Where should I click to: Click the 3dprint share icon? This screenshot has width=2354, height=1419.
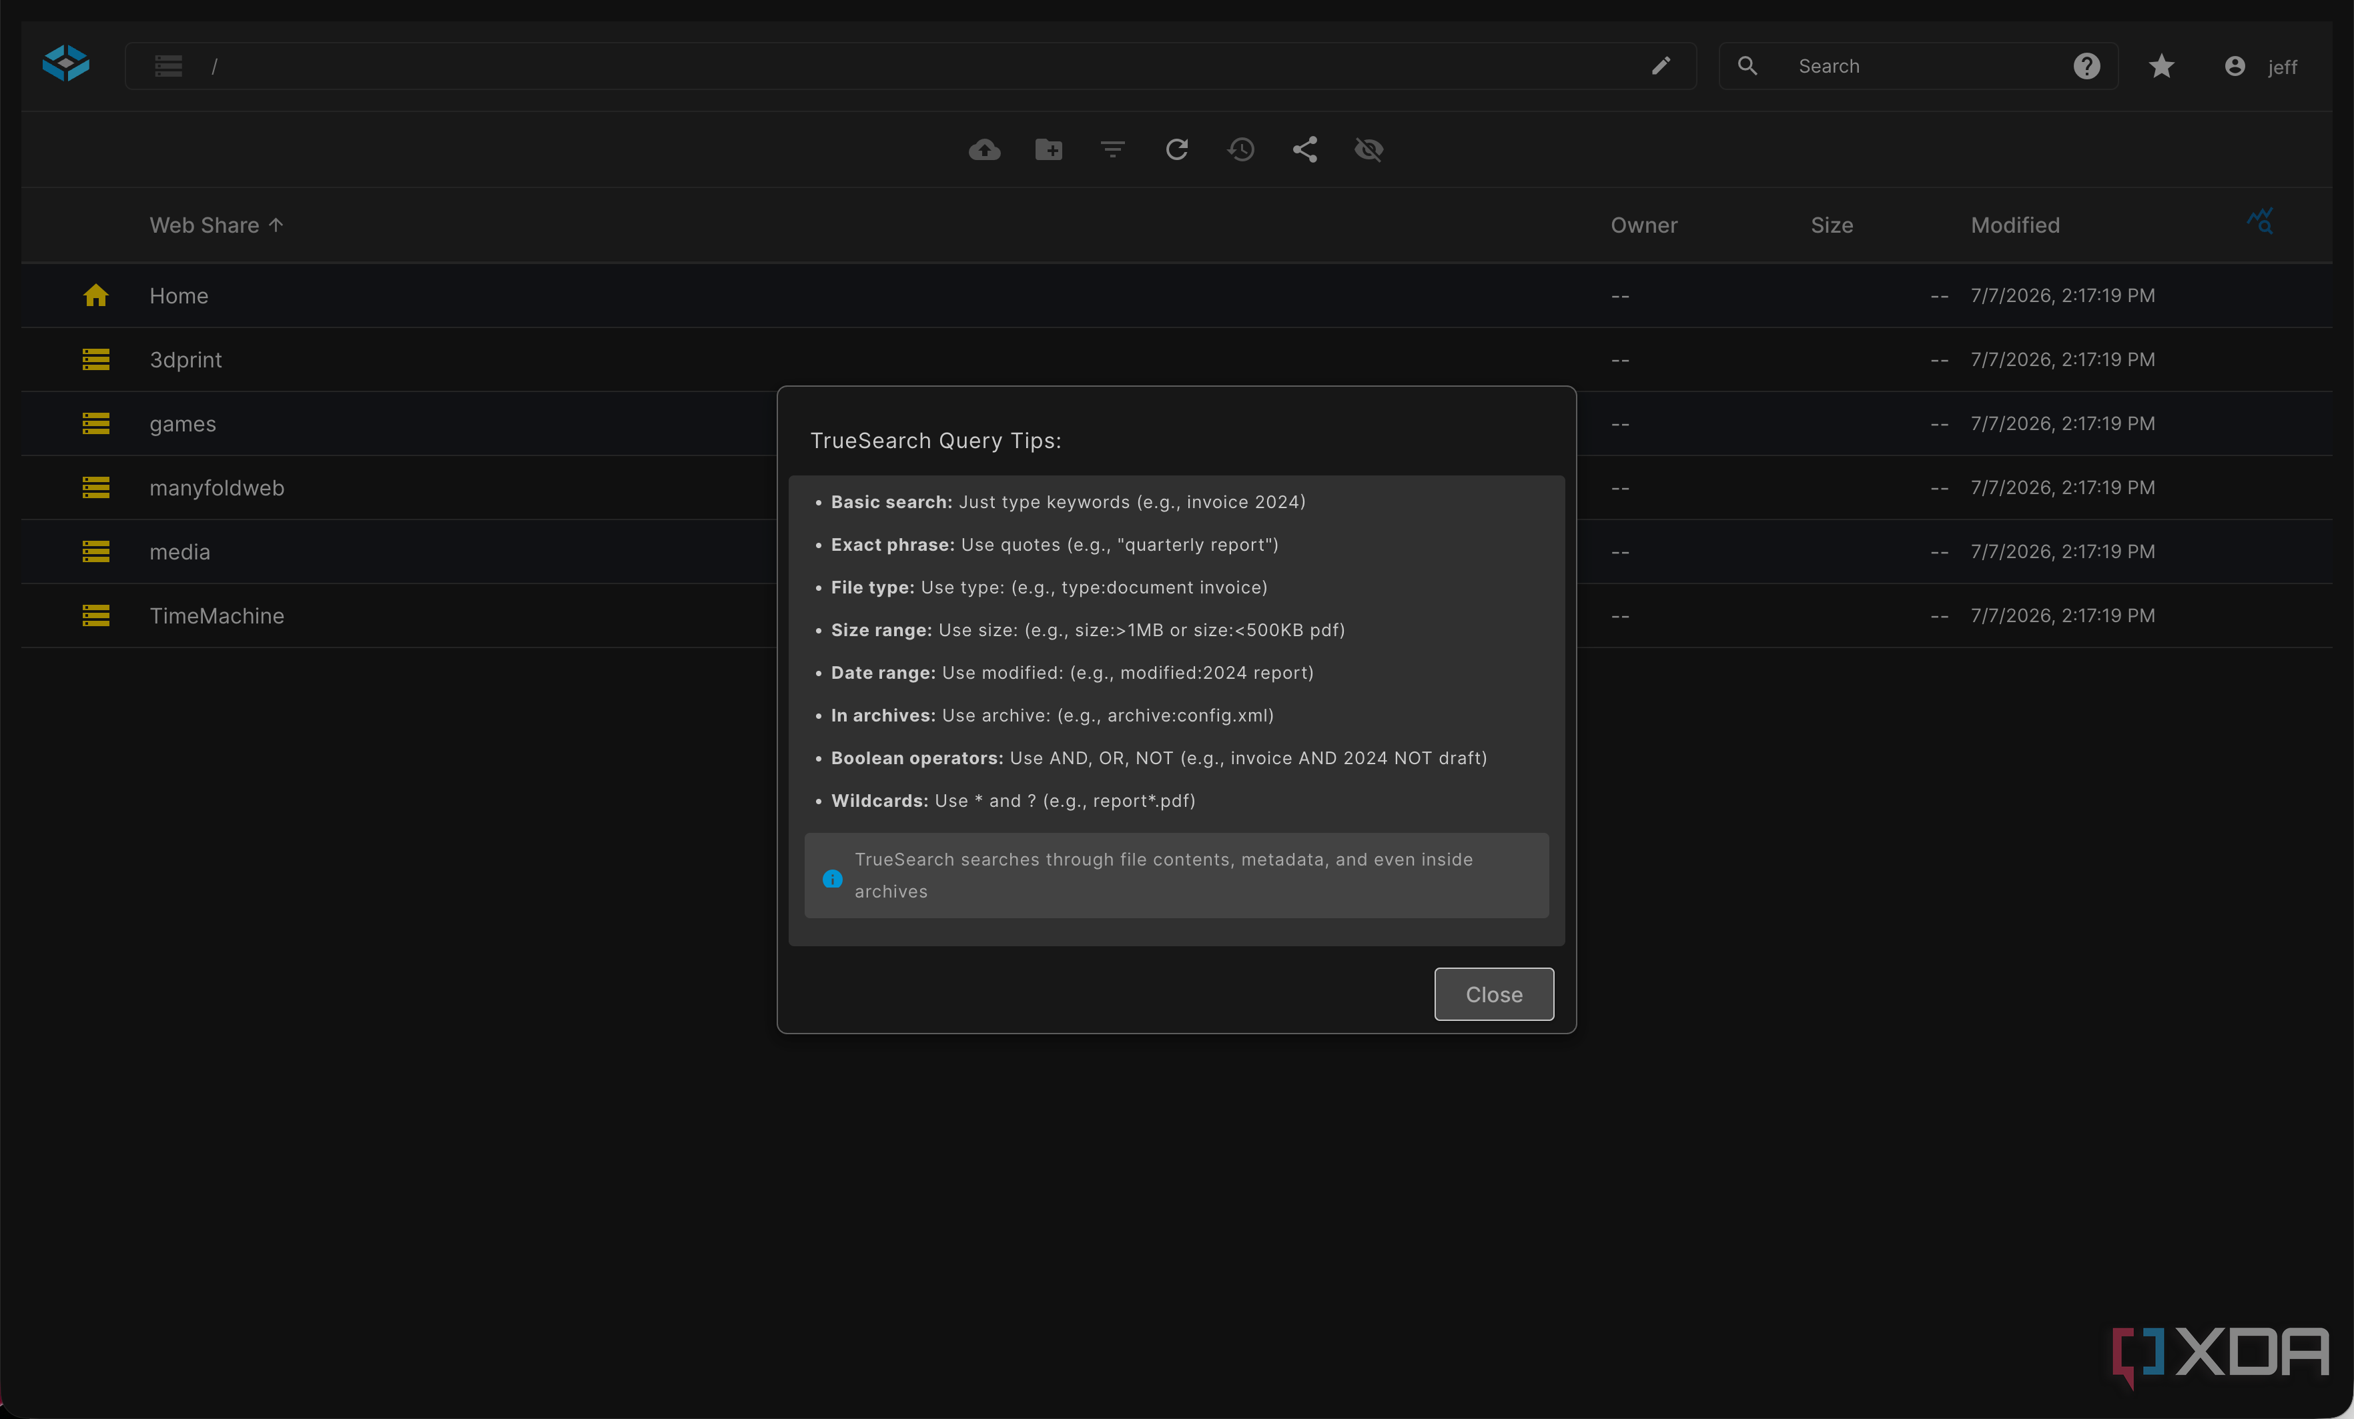[x=95, y=359]
